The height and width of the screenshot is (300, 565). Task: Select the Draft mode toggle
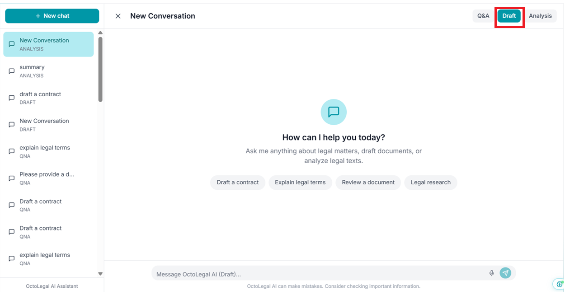click(x=509, y=16)
